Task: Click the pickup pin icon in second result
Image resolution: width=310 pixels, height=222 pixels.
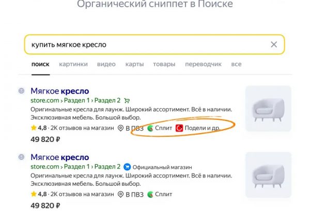Action: (121, 194)
